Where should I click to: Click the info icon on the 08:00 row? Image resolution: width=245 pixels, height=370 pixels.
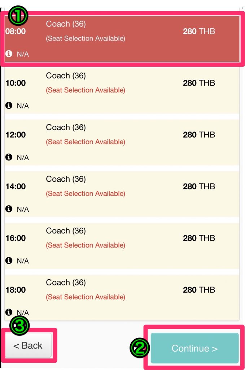[9, 53]
